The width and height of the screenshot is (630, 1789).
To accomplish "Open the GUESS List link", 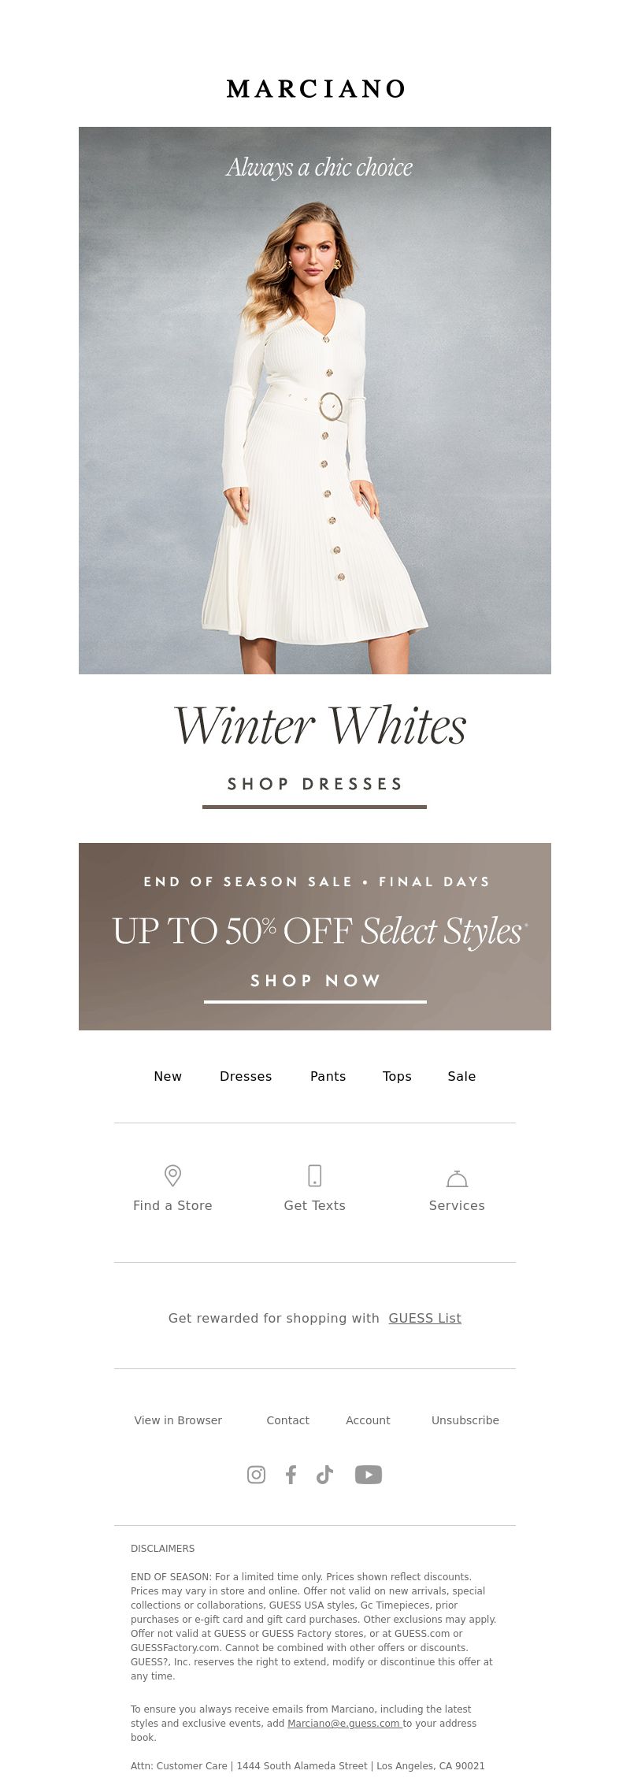I will (x=425, y=1318).
